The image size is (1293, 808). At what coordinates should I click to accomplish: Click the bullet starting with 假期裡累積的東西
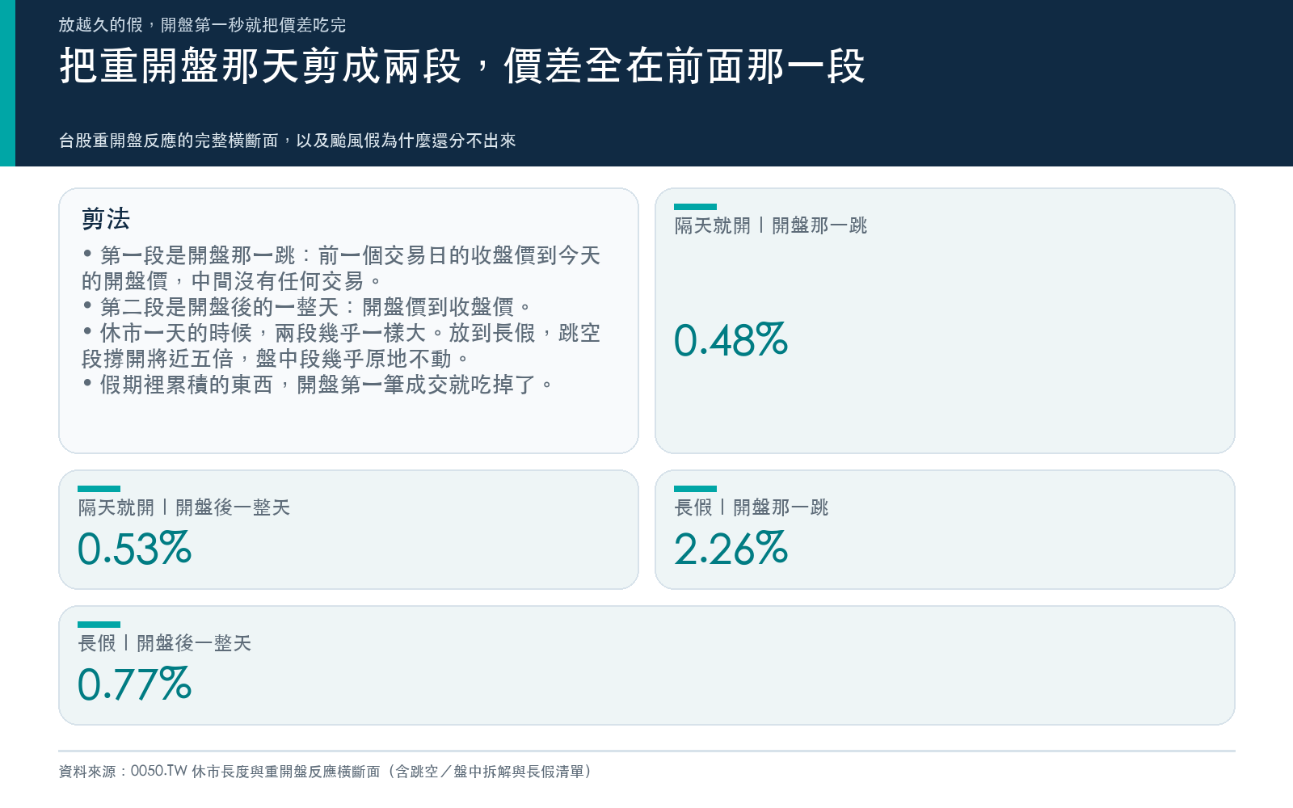[x=318, y=385]
